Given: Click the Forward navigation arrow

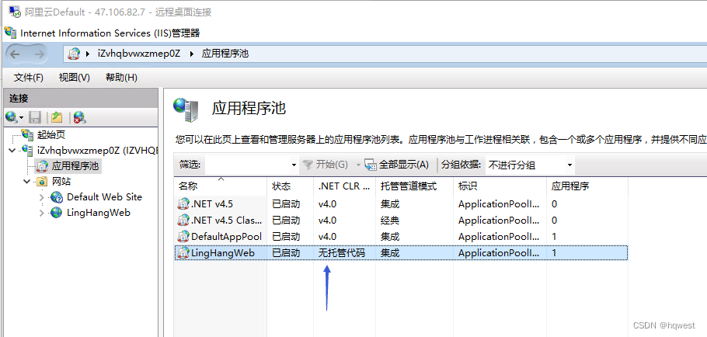Looking at the screenshot, I should (39, 54).
